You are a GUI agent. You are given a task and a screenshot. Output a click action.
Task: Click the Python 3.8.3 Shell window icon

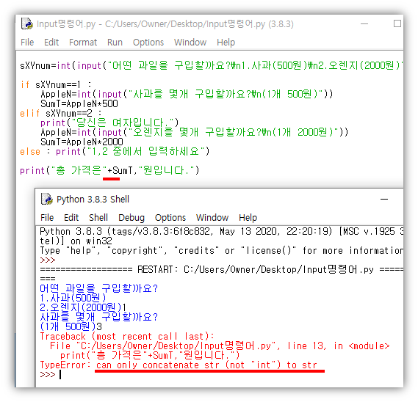coord(47,199)
